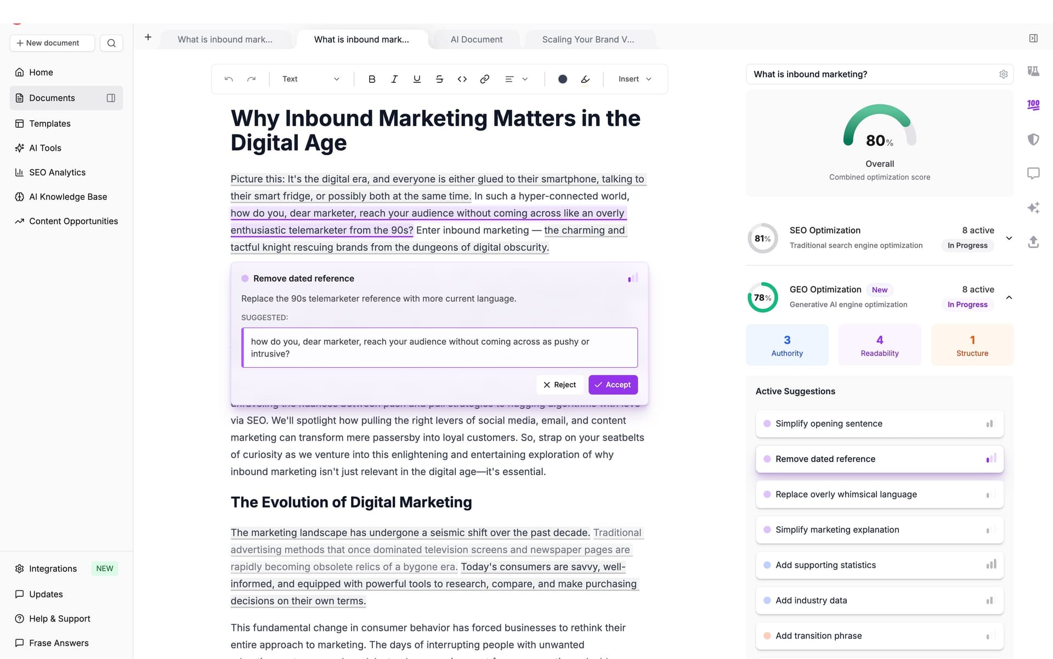The image size is (1053, 659).
Task: Select the AI sparkles icon in right sidebar
Action: [x=1034, y=207]
